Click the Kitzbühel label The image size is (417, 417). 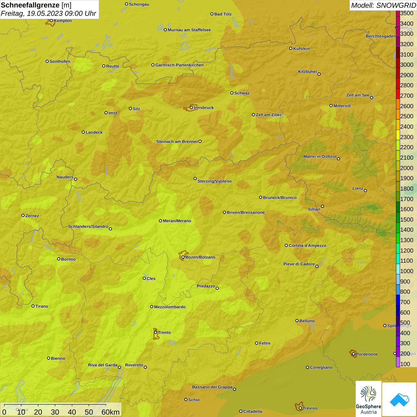pos(307,71)
